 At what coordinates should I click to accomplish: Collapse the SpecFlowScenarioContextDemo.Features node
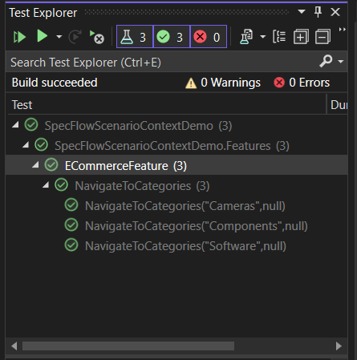26,144
